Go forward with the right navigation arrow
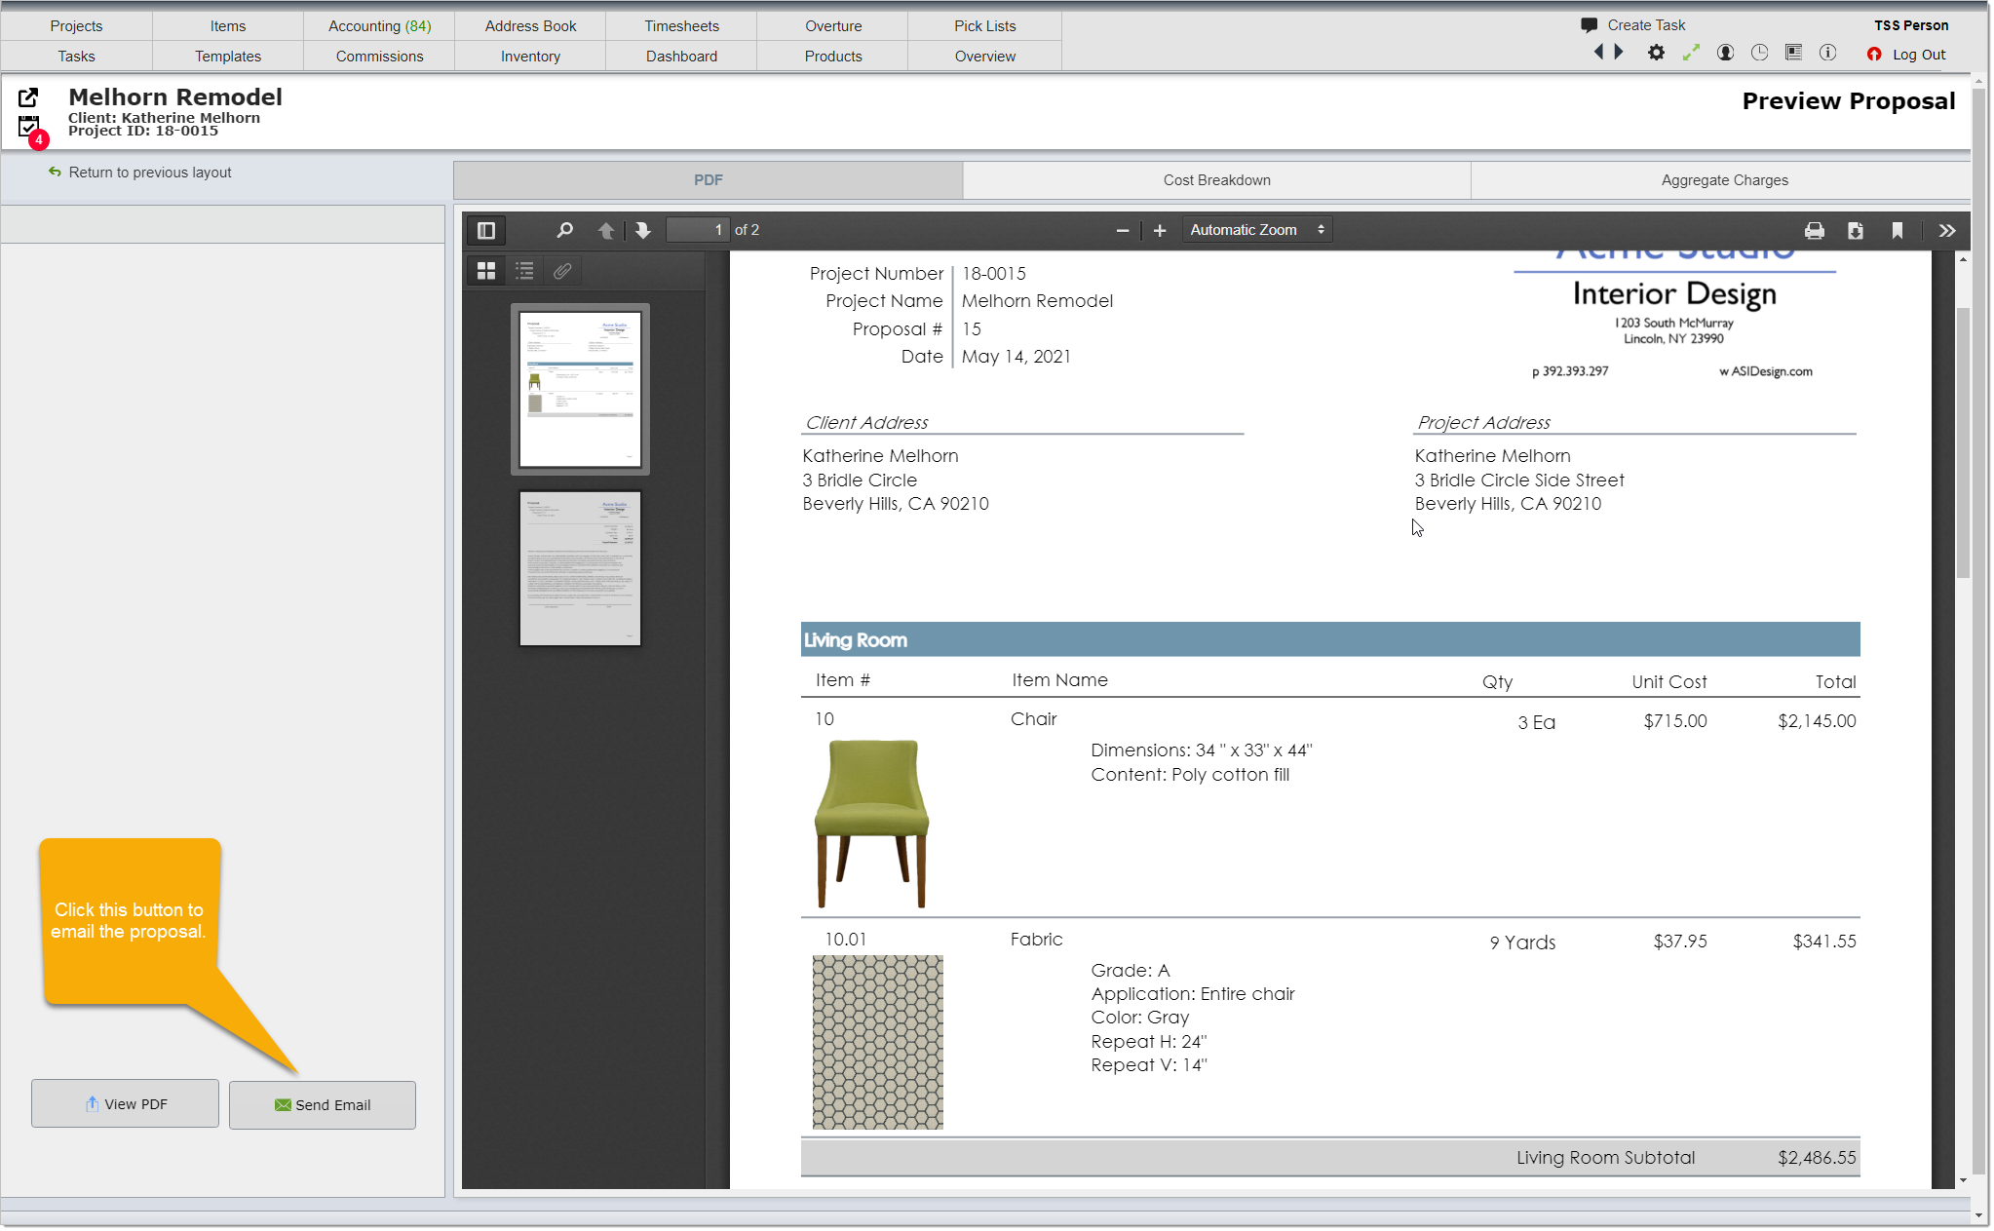 [1619, 53]
